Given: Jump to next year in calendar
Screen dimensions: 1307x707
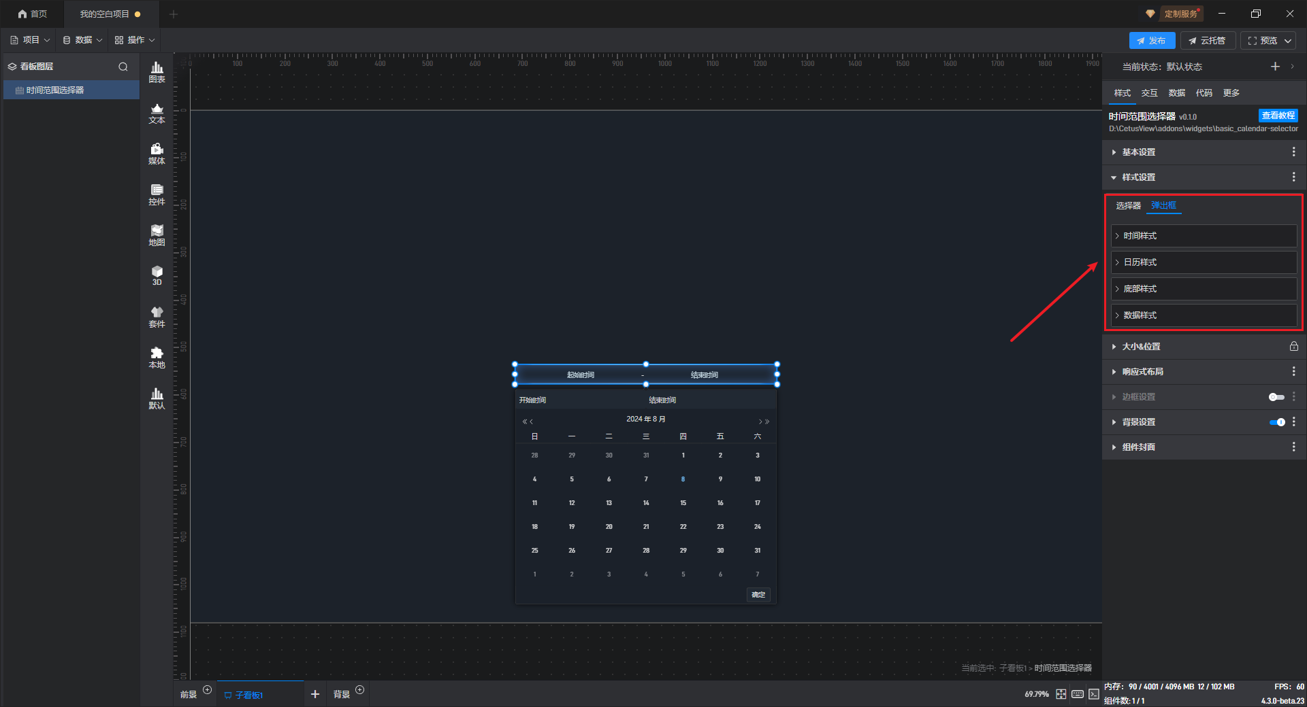Looking at the screenshot, I should click(767, 421).
